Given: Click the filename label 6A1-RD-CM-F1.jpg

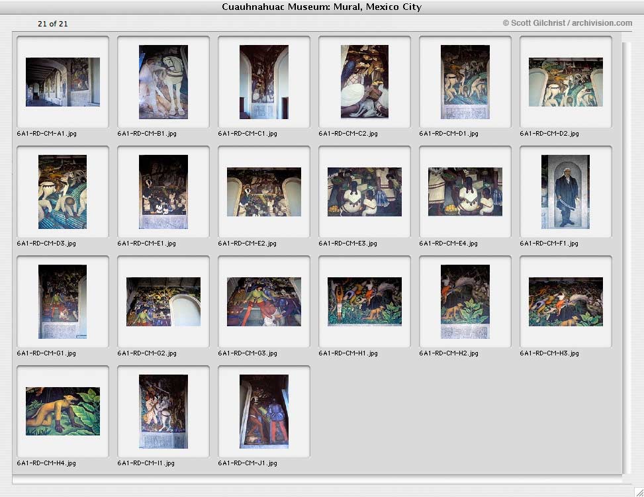Looking at the screenshot, I should click(x=549, y=243).
